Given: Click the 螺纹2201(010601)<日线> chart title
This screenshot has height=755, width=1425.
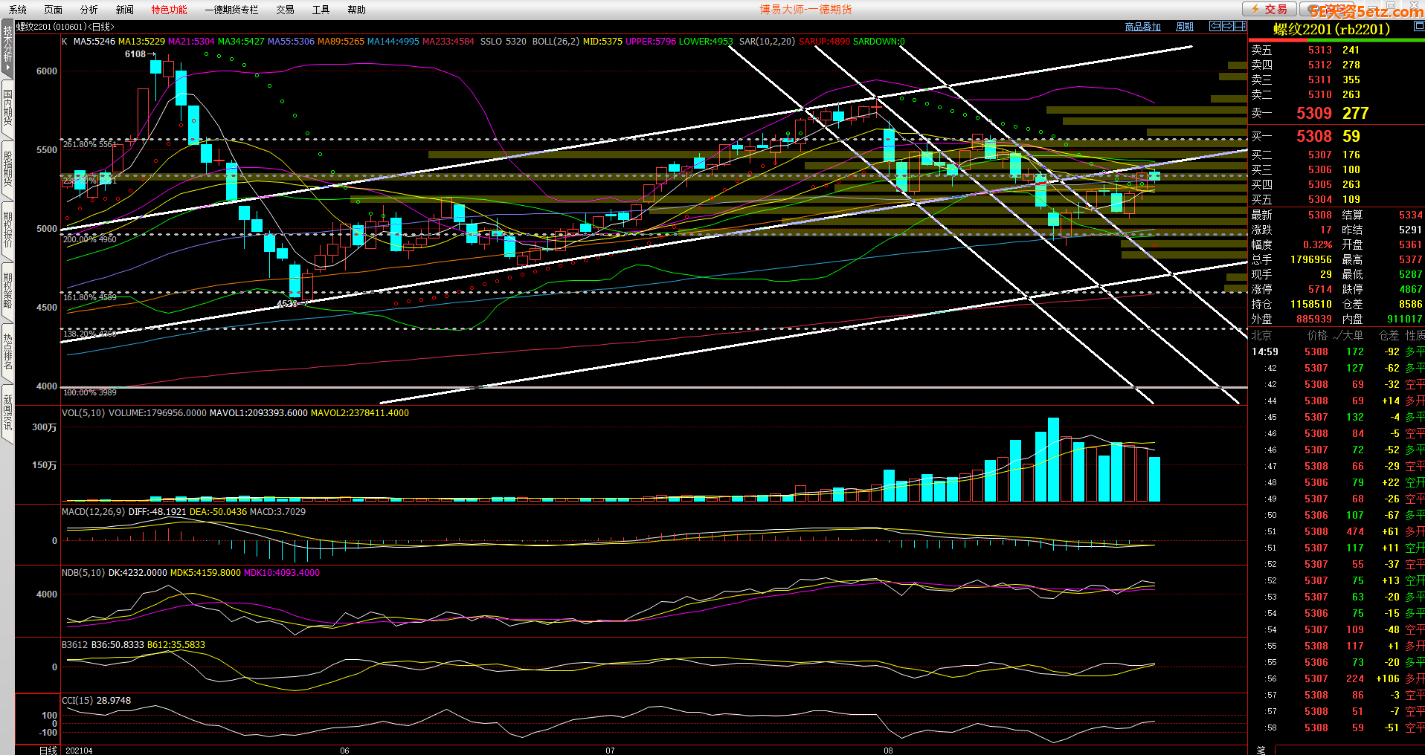Looking at the screenshot, I should click(x=65, y=27).
